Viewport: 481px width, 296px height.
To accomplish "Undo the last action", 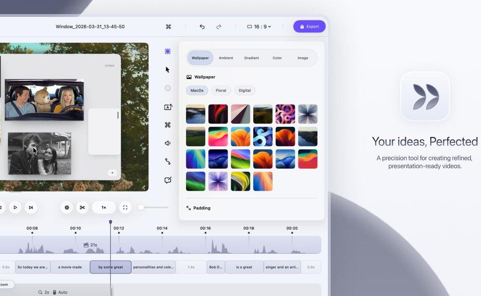I will (202, 27).
